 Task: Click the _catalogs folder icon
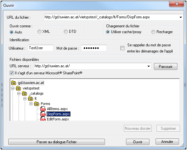[25, 93]
